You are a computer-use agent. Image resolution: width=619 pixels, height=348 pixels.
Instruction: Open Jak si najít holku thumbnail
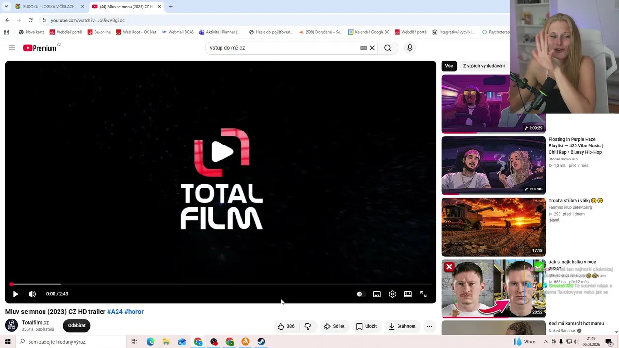(x=493, y=289)
